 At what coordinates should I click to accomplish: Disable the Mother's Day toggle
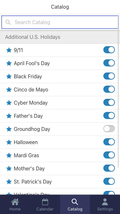(109, 168)
